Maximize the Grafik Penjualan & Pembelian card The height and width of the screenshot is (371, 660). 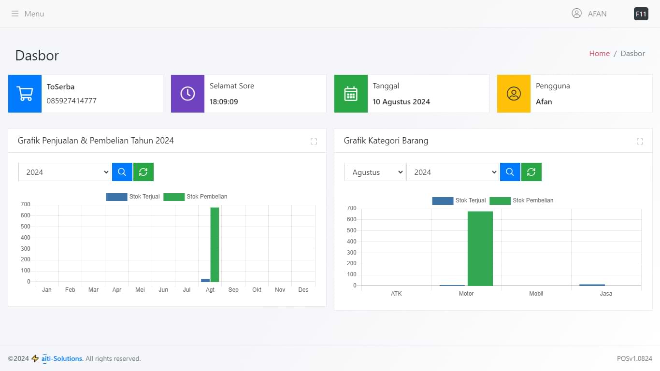[314, 141]
